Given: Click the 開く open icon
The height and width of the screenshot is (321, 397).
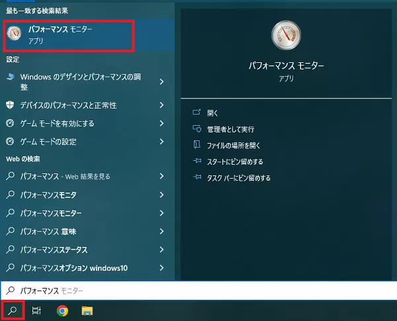Looking at the screenshot, I should coord(197,113).
